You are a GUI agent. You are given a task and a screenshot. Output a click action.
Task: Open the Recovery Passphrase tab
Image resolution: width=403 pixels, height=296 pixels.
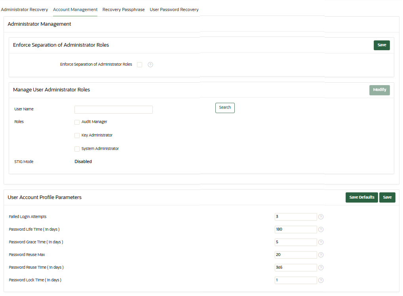[x=124, y=9]
